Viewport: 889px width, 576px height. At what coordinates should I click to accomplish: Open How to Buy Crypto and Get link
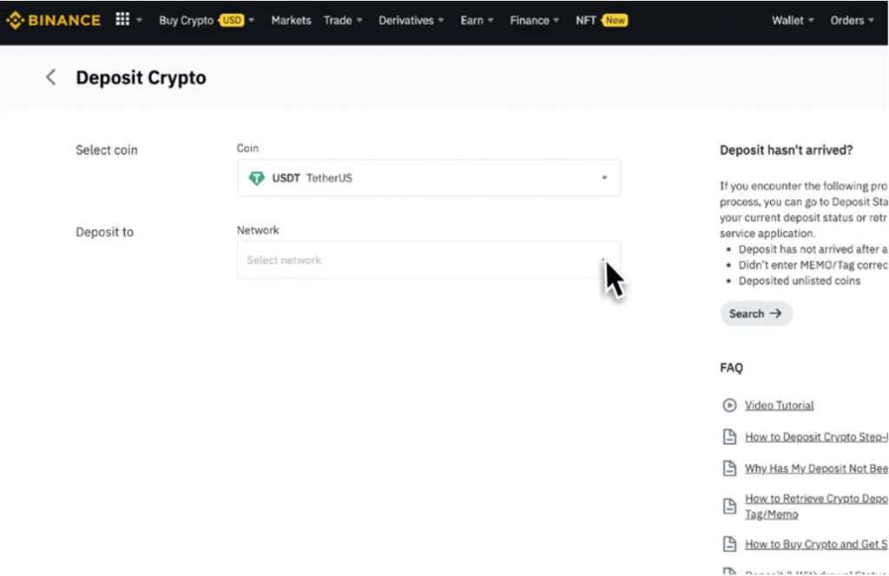pos(816,544)
